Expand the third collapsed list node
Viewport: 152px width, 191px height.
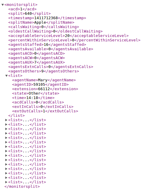tap(6, 129)
